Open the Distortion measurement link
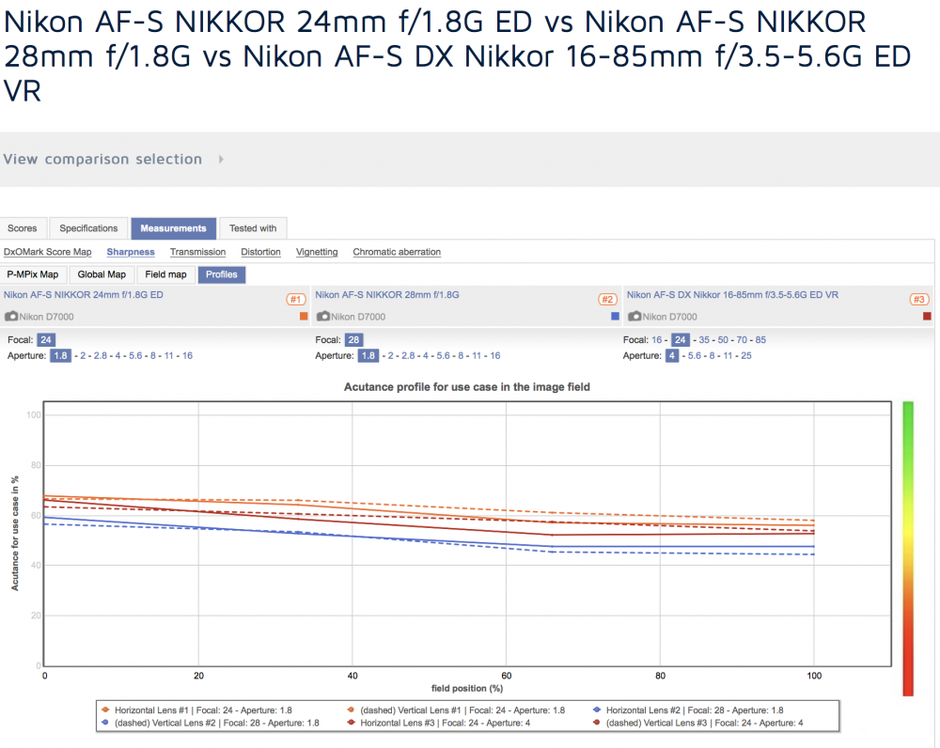 pyautogui.click(x=260, y=252)
